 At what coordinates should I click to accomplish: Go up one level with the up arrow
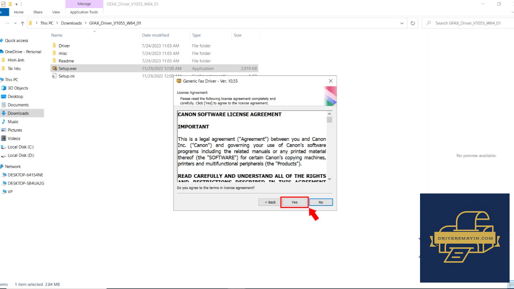(22, 23)
